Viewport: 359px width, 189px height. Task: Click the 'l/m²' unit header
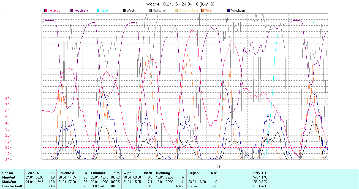tap(214, 173)
